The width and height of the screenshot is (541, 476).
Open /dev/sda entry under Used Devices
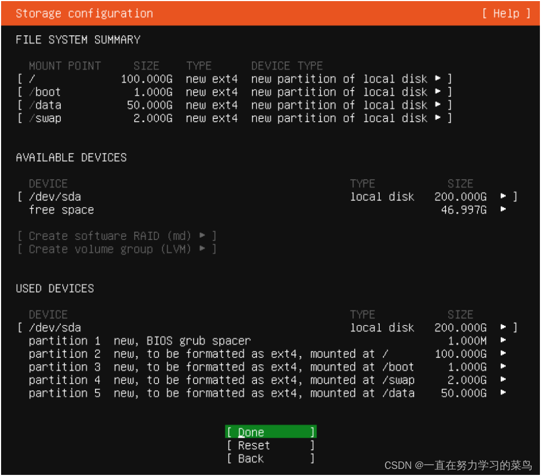click(267, 328)
